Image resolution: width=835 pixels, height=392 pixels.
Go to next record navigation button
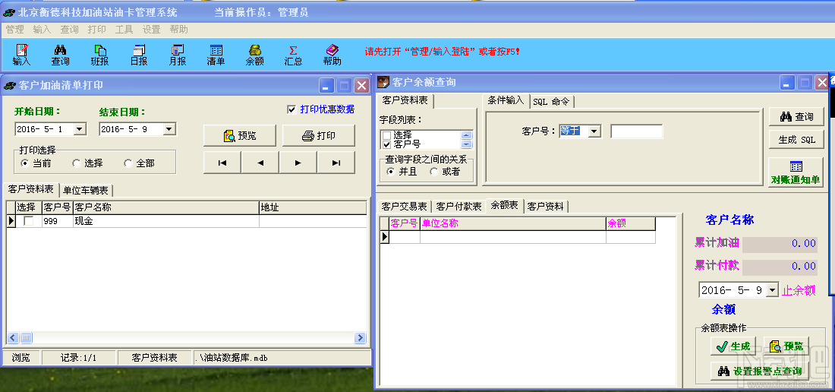[x=298, y=163]
